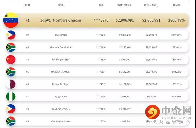This screenshot has width=196, height=128.
Task: Click net value $1,018,758
Action: [x=125, y=122]
